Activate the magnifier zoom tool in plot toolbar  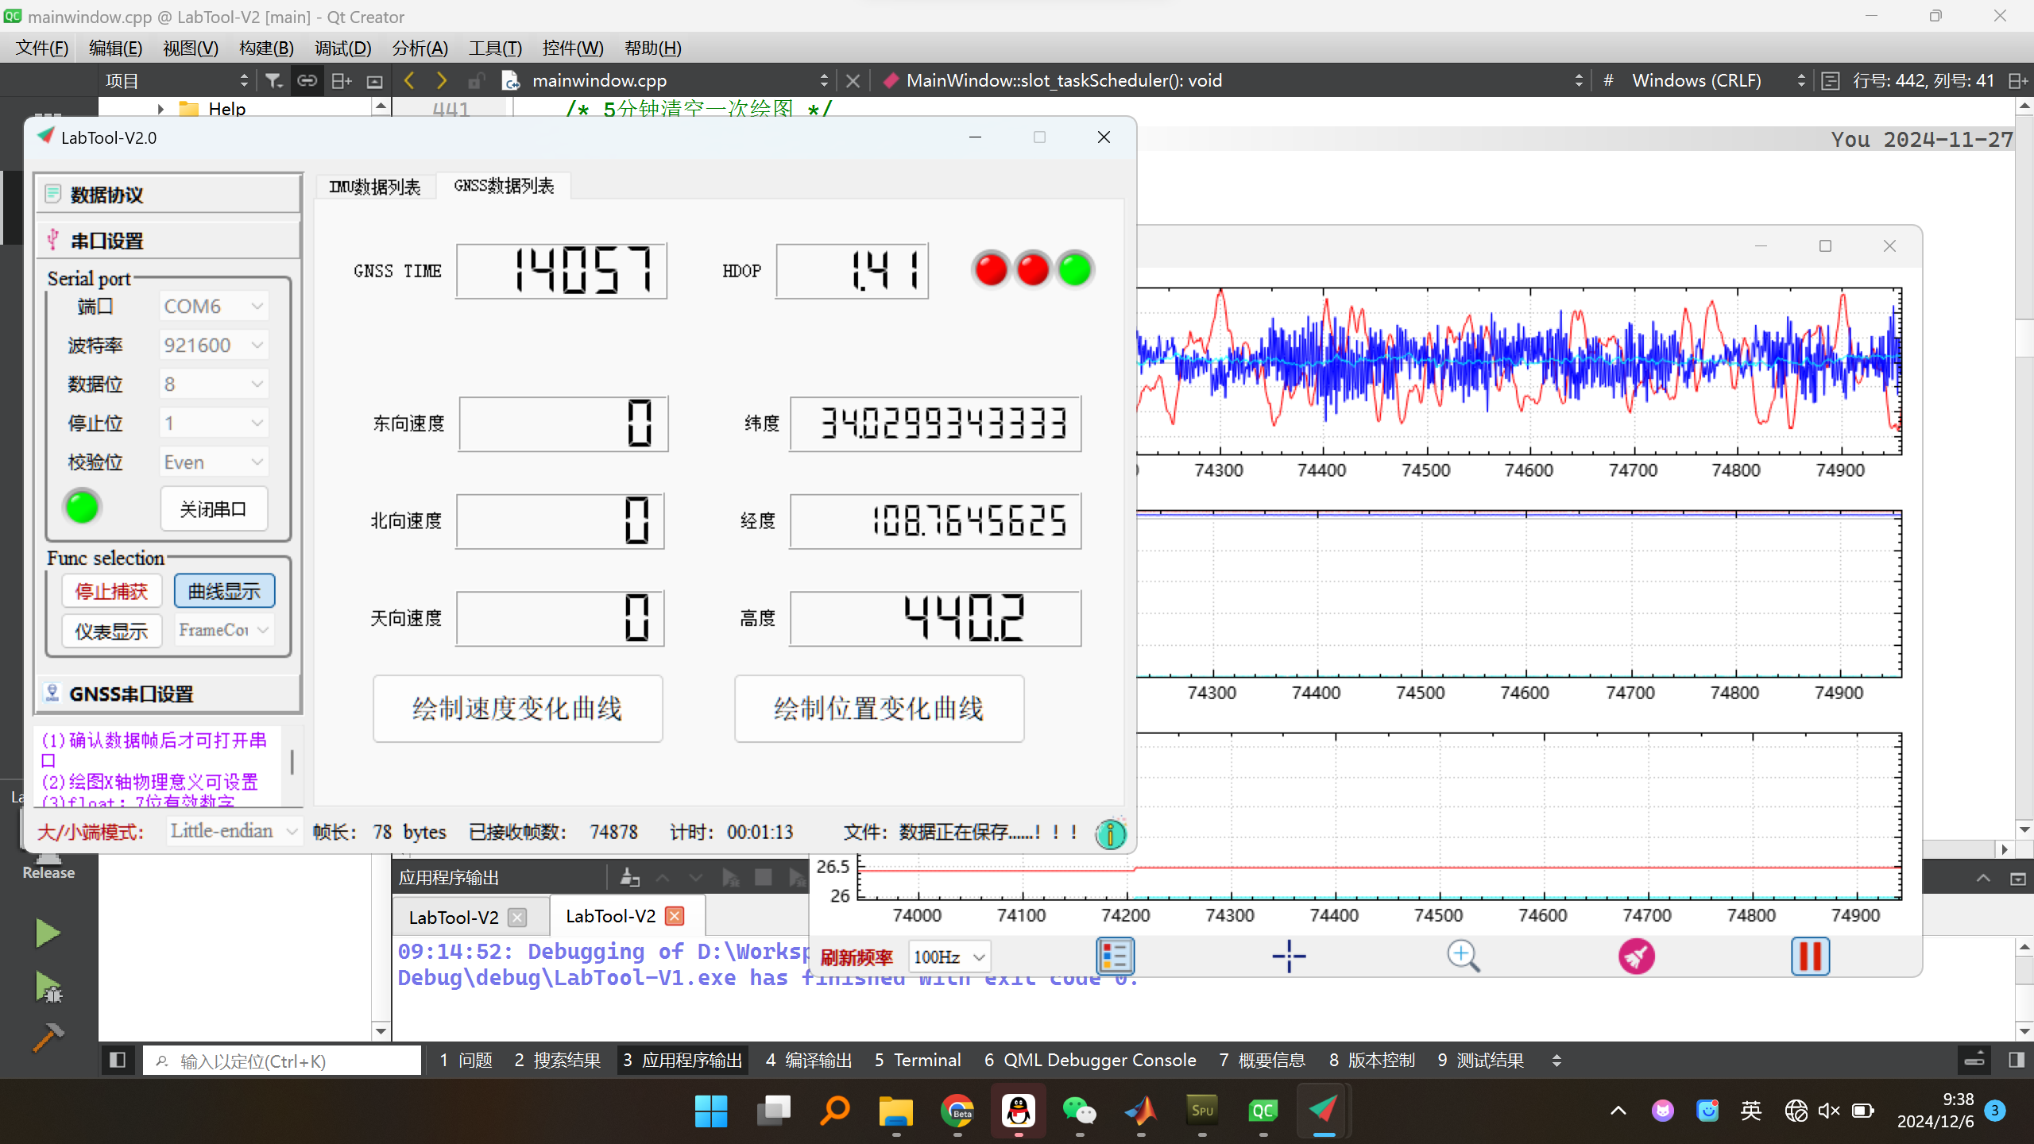1463,956
